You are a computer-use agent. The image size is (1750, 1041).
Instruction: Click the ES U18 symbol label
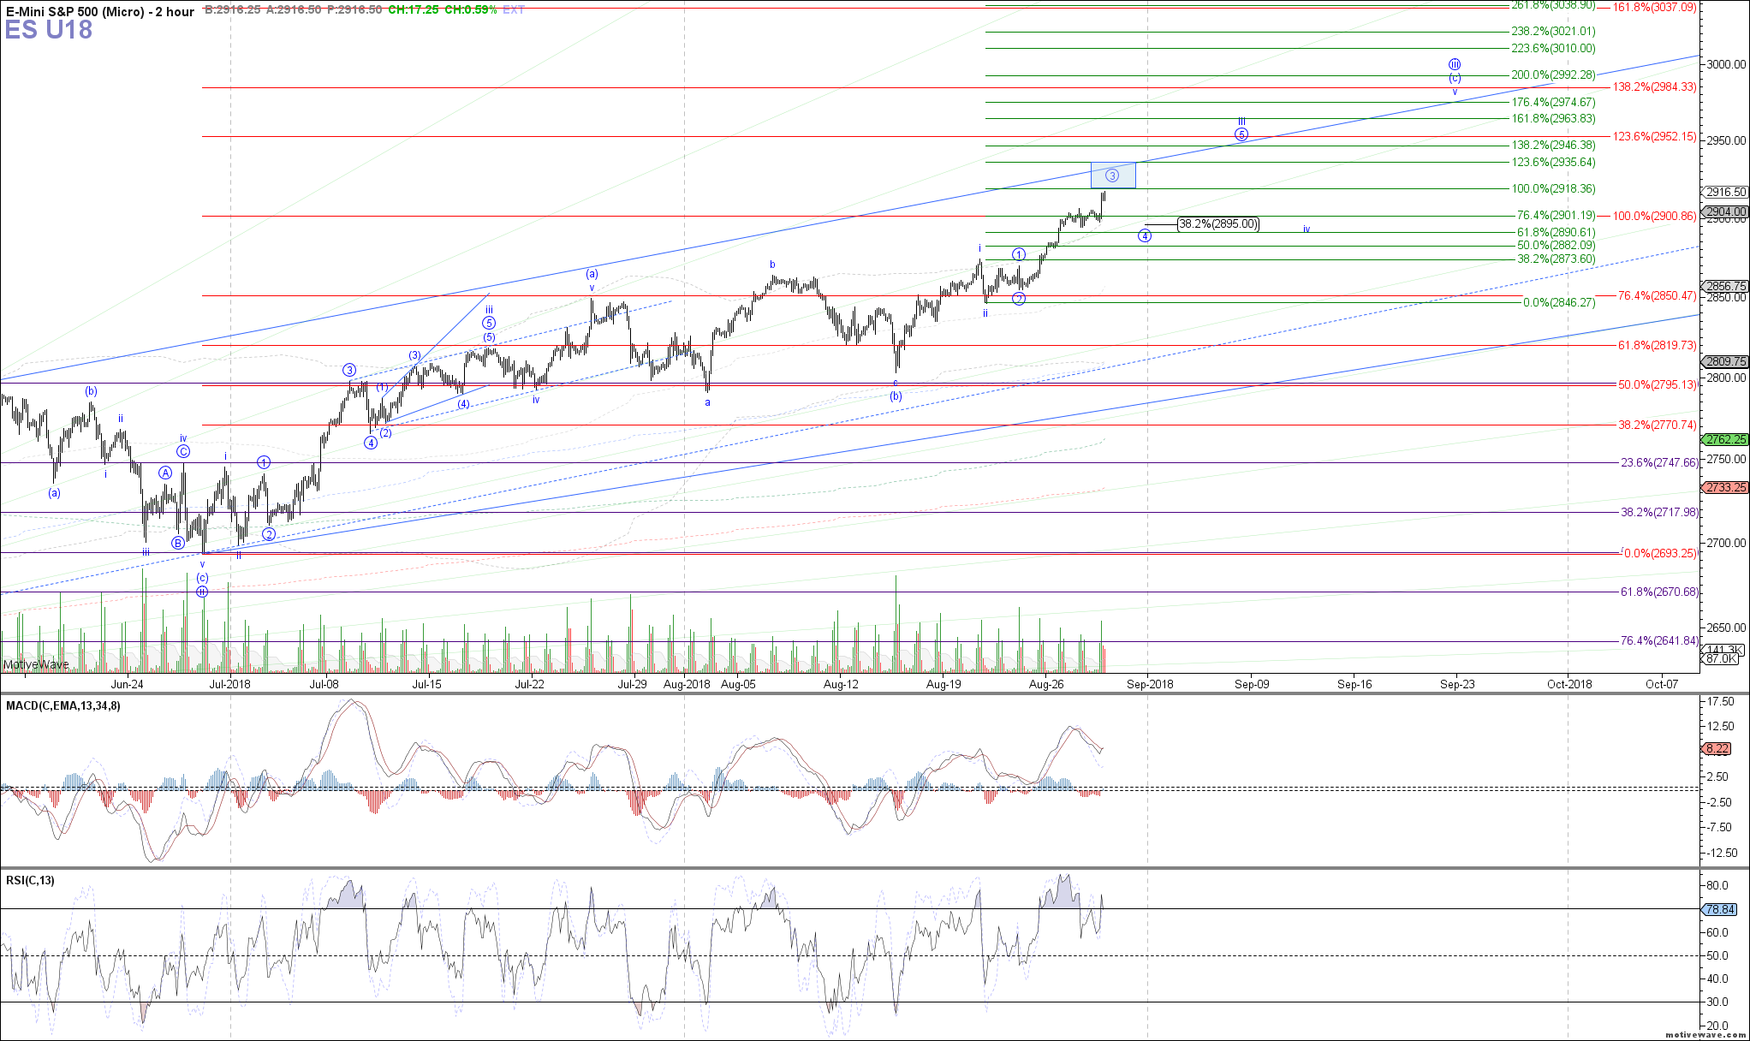tap(48, 30)
